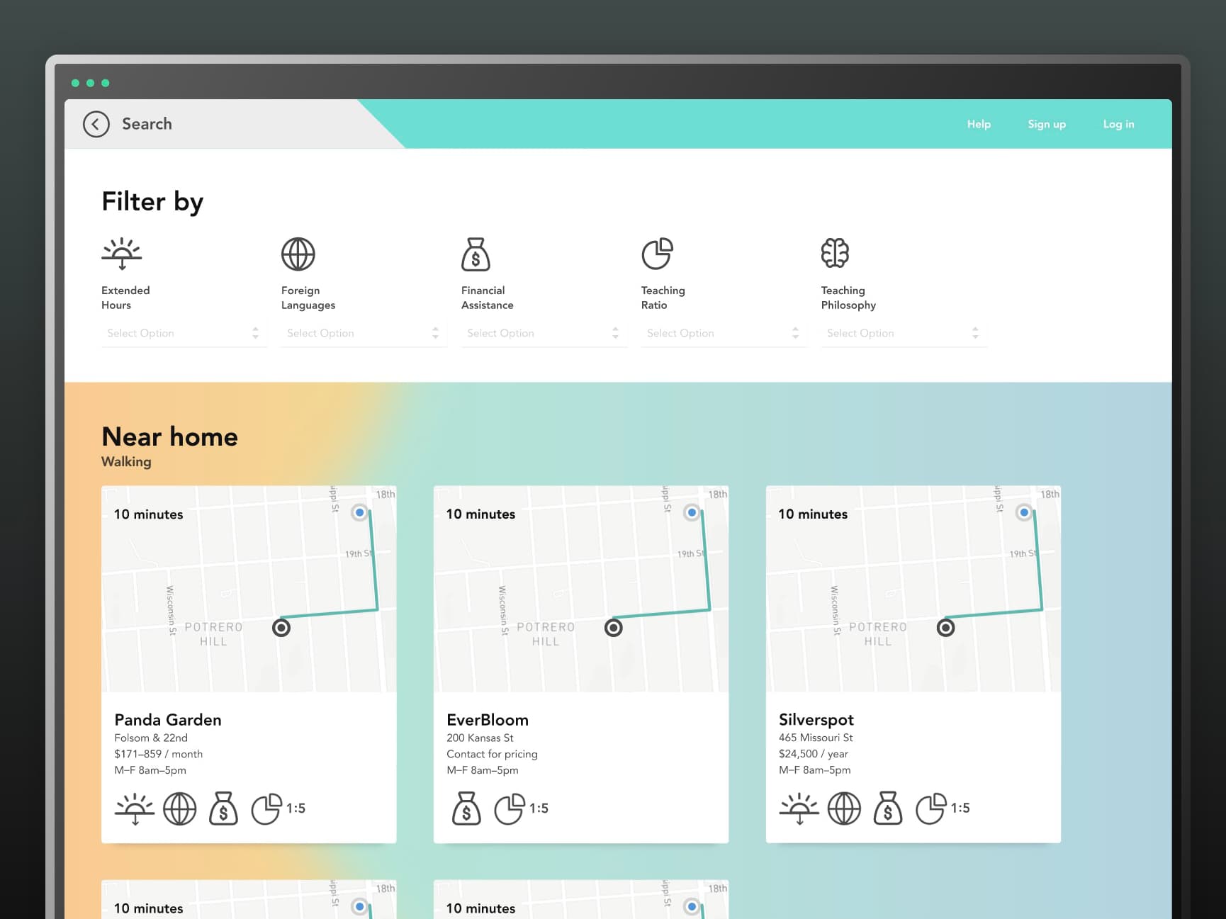Click the "Folsom & 22nd" address text

pyautogui.click(x=151, y=738)
